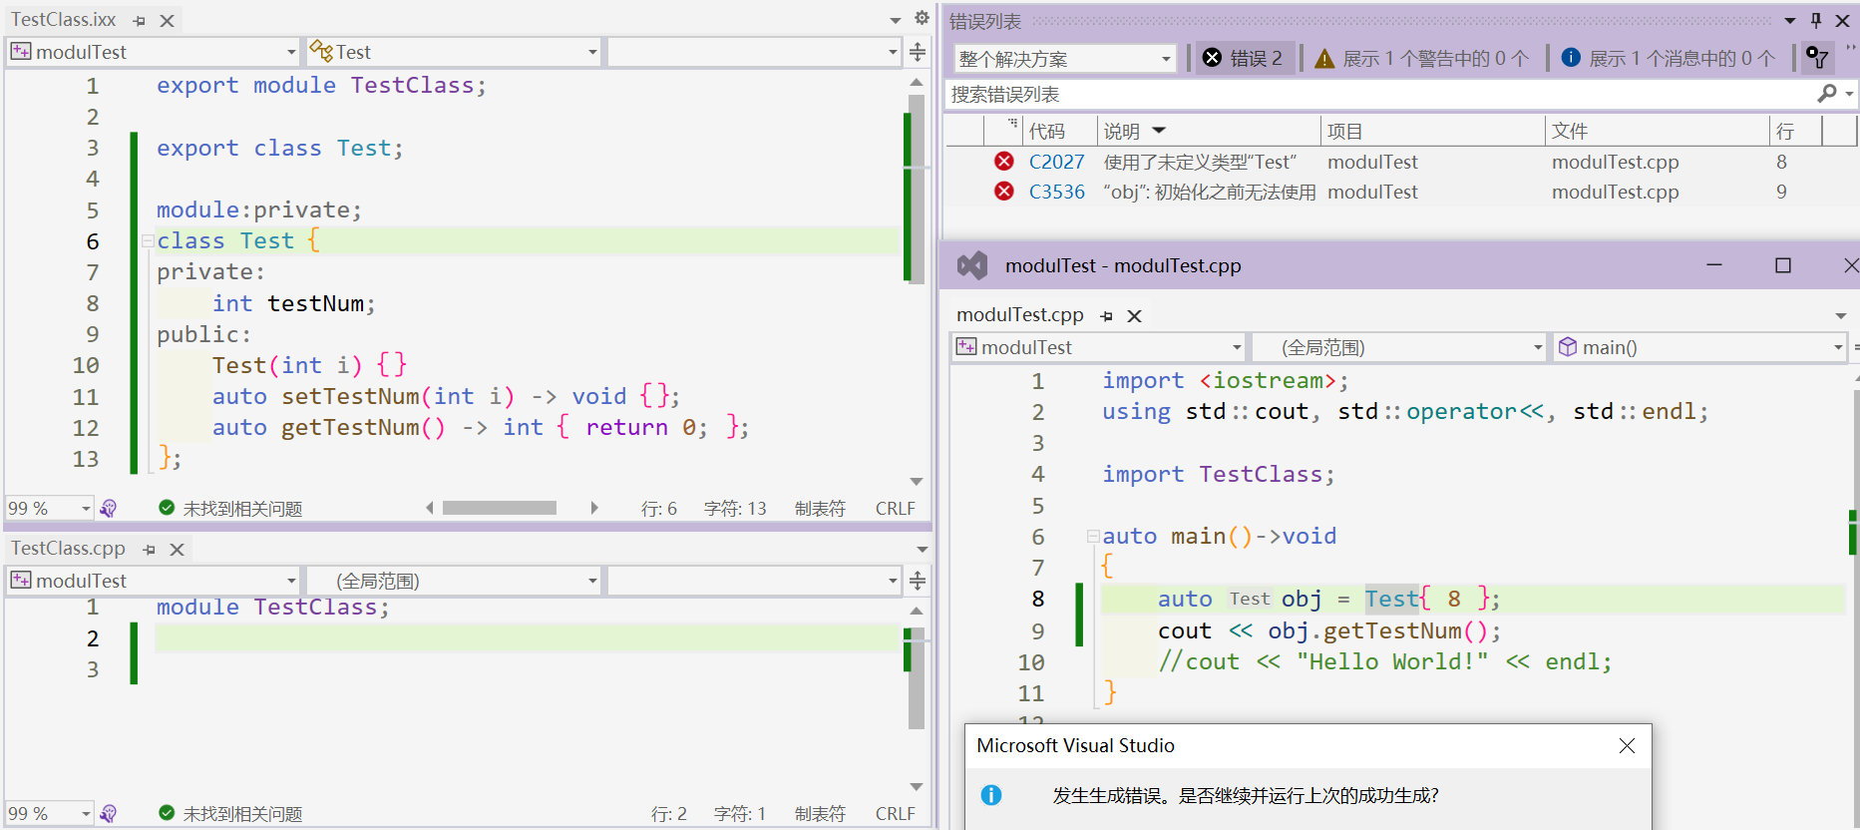Screen dimensions: 1860x830
Task: Toggle auto-hide pin on the error list panel
Action: 1816,21
